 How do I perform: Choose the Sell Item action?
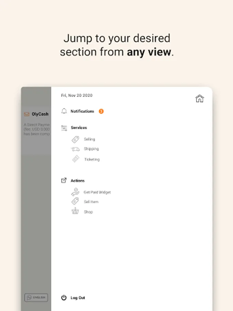coord(91,202)
